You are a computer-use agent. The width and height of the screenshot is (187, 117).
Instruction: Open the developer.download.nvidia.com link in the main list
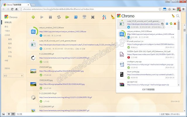point(77,45)
